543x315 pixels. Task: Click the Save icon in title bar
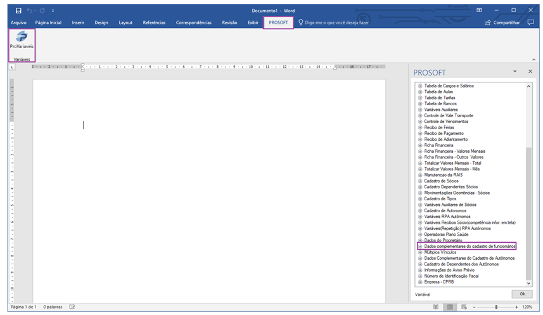tap(18, 11)
